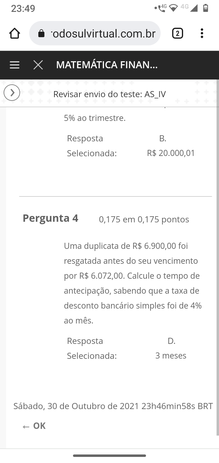The width and height of the screenshot is (219, 463).
Task: Expand the side panel chevron arrow
Action: (x=12, y=93)
